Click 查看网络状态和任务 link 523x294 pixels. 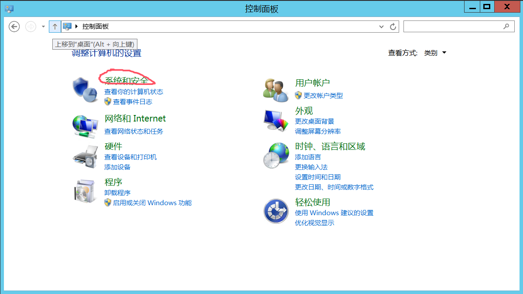tap(134, 132)
